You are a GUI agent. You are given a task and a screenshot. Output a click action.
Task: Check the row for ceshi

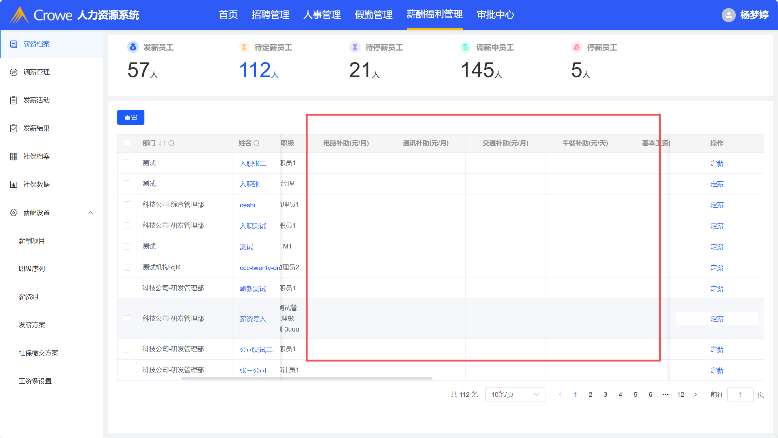tap(127, 205)
